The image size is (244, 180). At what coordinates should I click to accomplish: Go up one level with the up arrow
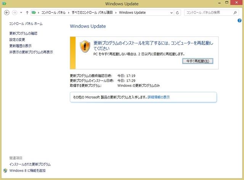click(27, 13)
